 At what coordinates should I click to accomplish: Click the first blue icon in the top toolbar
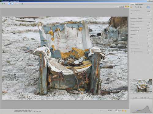9,4
